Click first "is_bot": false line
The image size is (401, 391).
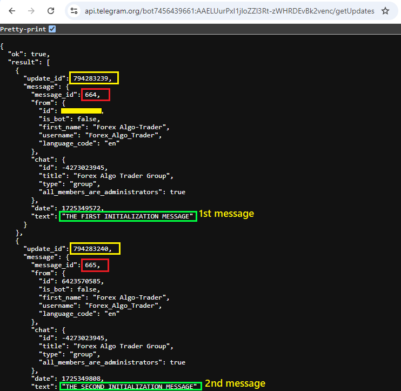(69, 119)
